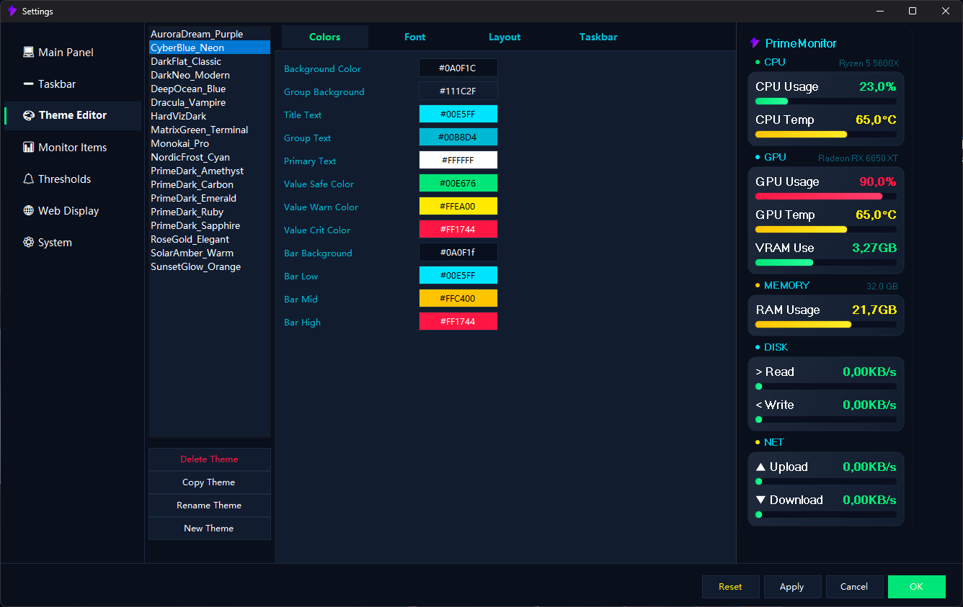Change the Value Warn Color swatch
This screenshot has height=607, width=963.
[458, 207]
